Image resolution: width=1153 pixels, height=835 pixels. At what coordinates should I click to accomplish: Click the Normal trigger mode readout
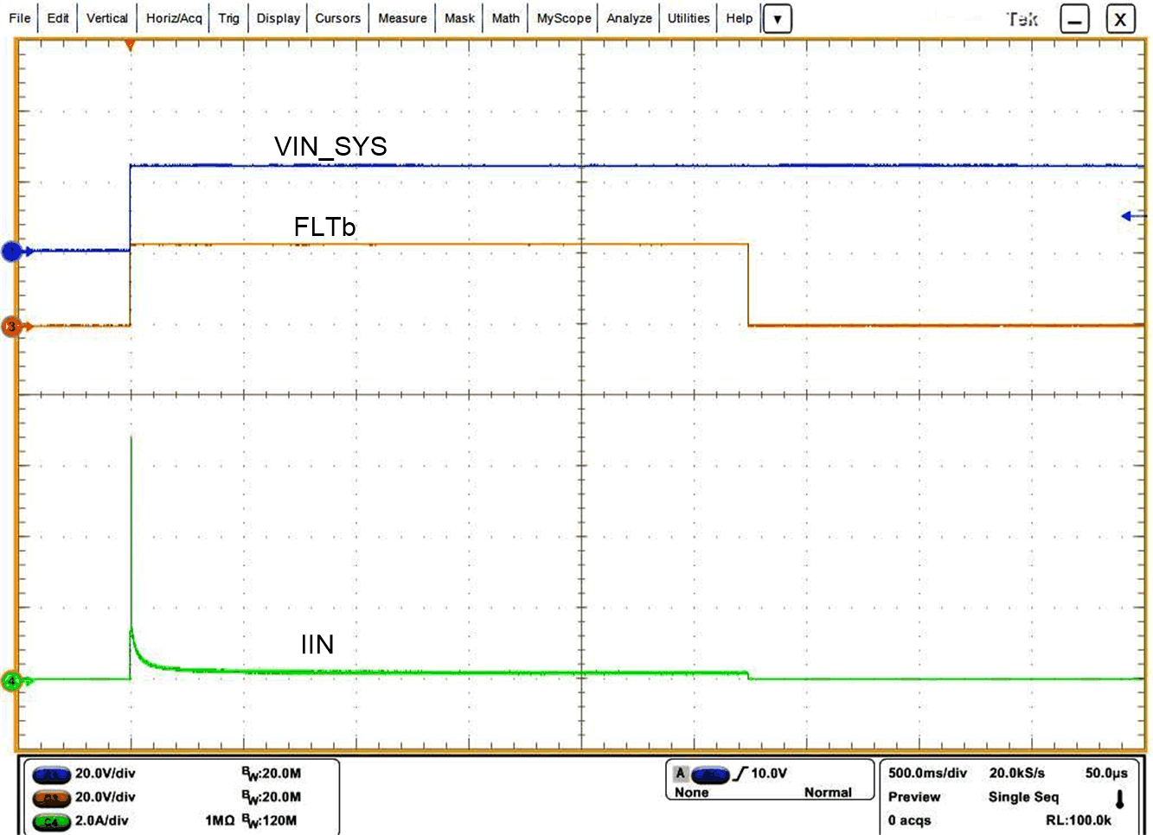(828, 793)
